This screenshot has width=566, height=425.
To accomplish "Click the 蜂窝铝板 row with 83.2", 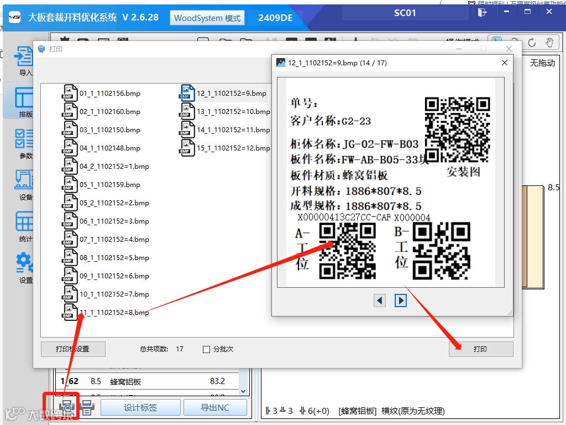I will (147, 381).
